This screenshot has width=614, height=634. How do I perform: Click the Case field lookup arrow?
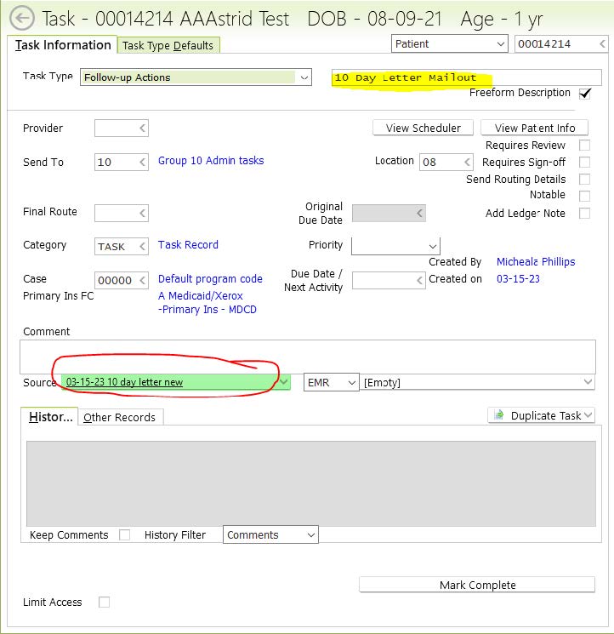pyautogui.click(x=142, y=280)
